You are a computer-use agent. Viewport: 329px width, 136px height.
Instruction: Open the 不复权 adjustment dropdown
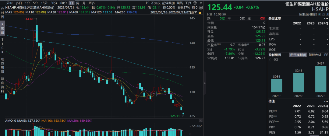coord(156,3)
